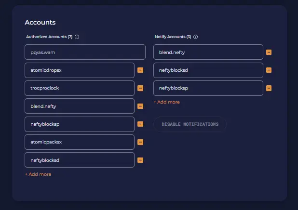
Task: Click Disable Notifications button
Action: (190, 124)
